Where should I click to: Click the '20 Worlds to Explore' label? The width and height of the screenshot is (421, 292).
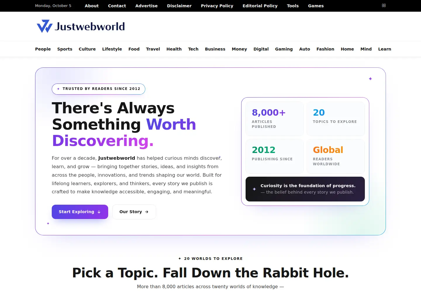pos(210,259)
